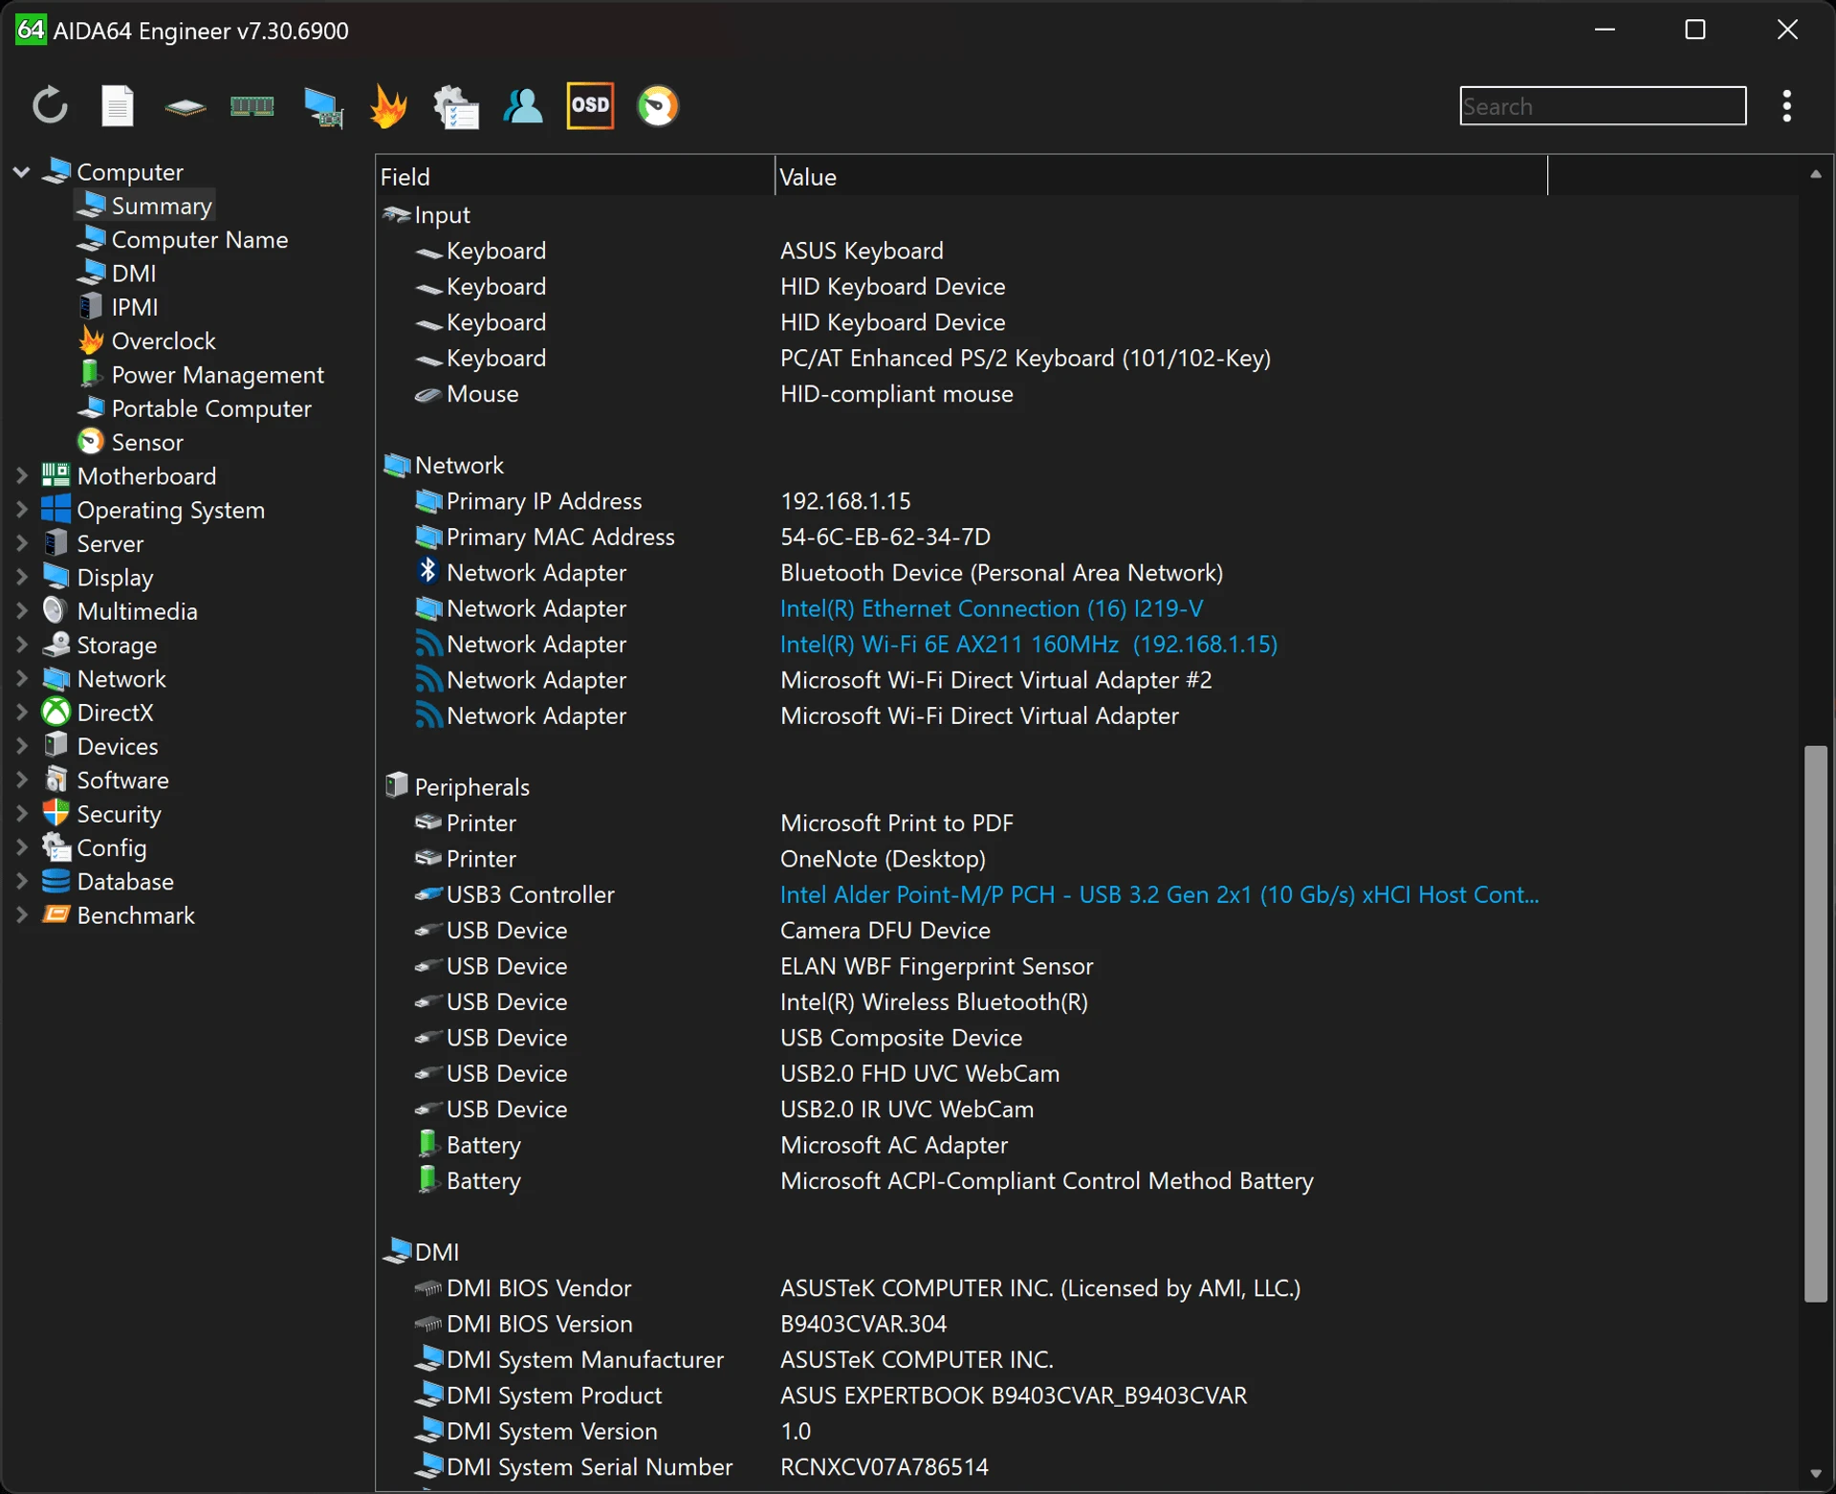This screenshot has height=1494, width=1836.
Task: Expand the DirectX node
Action: [x=21, y=712]
